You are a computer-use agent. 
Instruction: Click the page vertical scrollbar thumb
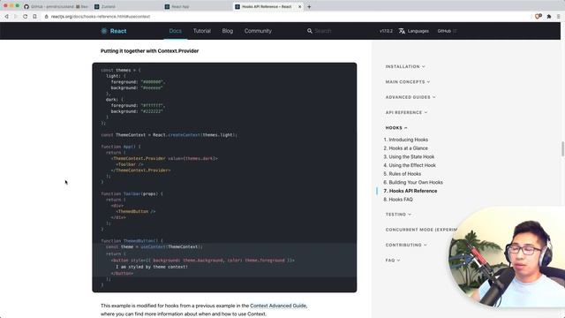(562, 149)
